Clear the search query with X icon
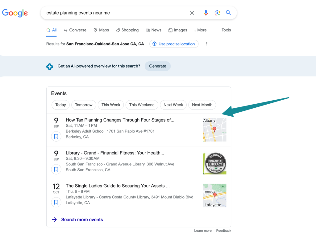Image resolution: width=316 pixels, height=241 pixels. 192,13
